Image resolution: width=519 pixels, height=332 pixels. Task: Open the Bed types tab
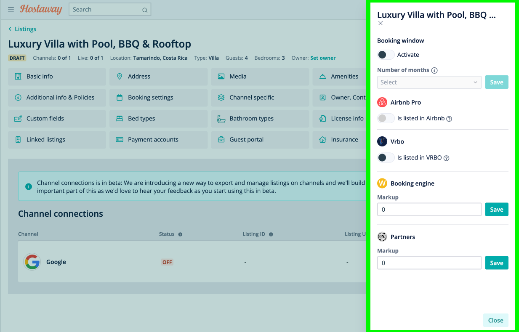(x=159, y=119)
